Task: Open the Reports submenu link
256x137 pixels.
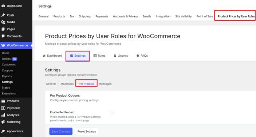Action: (x=7, y=76)
